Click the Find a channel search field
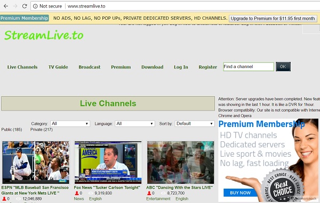 coord(249,67)
